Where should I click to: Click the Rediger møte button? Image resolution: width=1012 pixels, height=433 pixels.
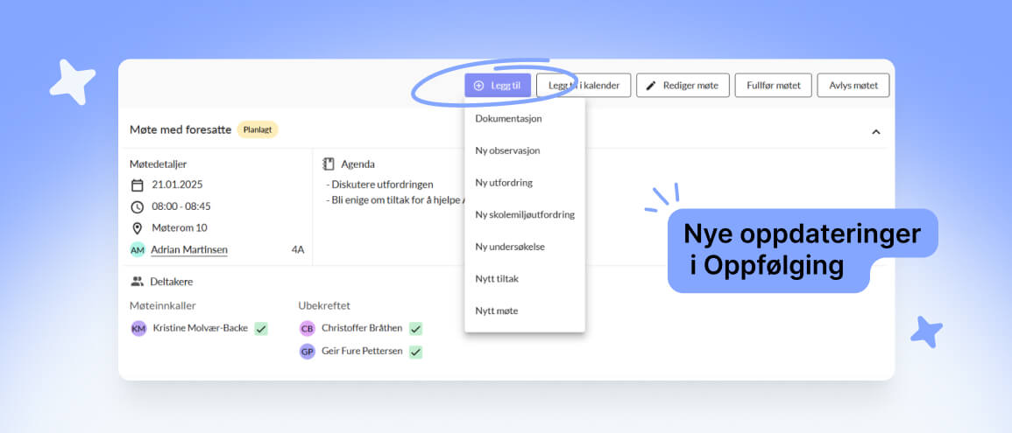click(x=682, y=85)
